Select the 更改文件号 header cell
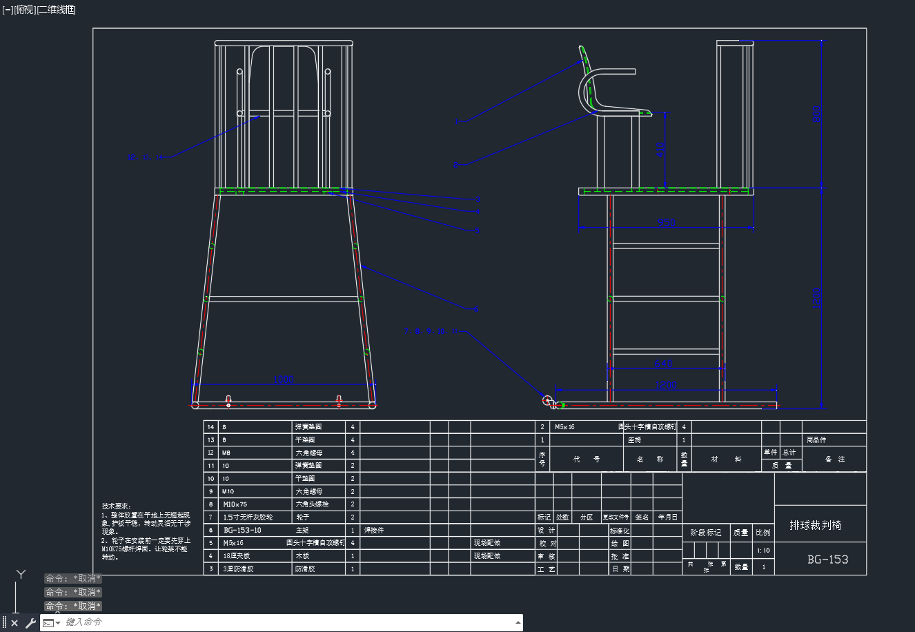 point(616,517)
